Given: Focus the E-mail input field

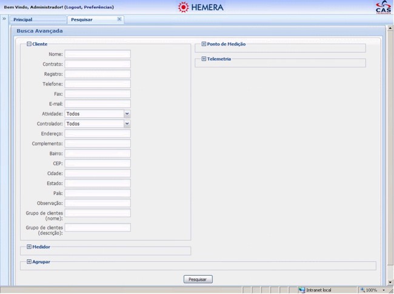Looking at the screenshot, I should 98,104.
